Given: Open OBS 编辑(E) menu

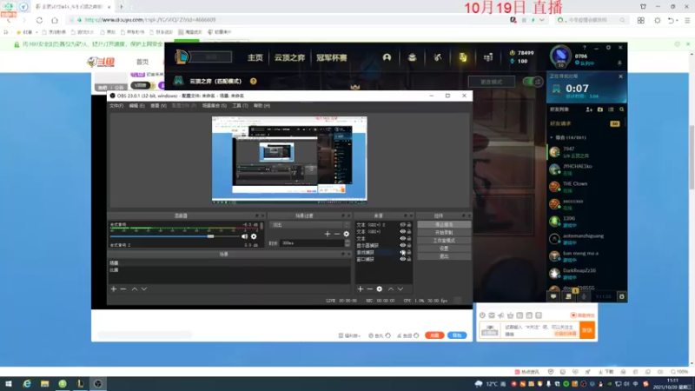Looking at the screenshot, I should click(136, 105).
